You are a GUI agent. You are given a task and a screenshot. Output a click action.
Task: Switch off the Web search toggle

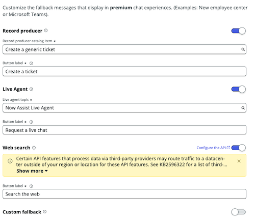[239, 148]
